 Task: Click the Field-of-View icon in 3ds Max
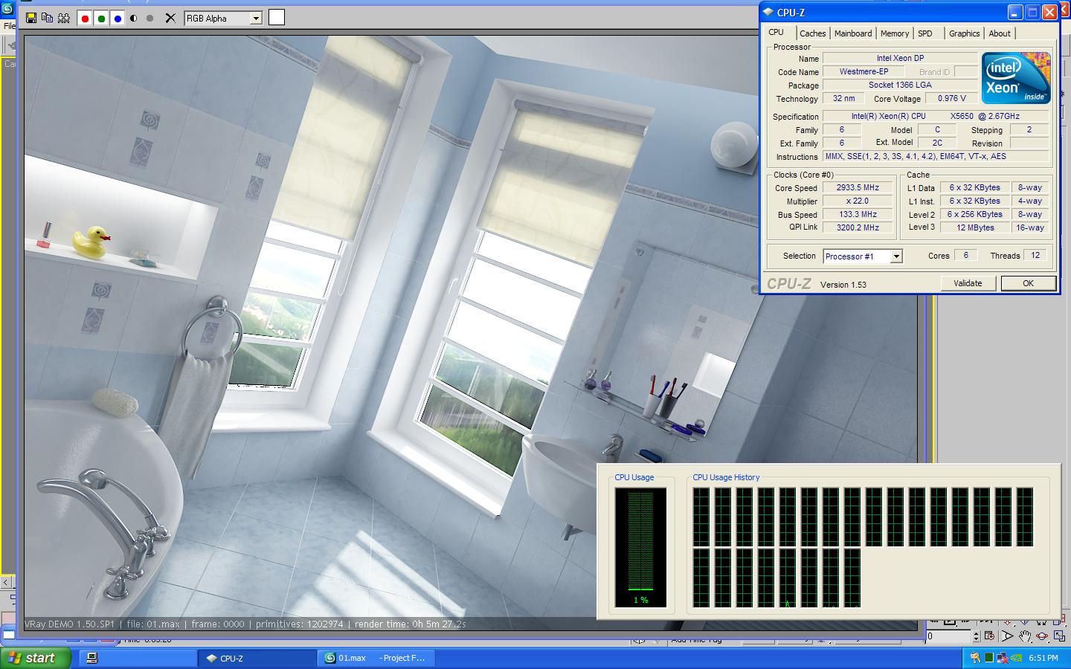[1007, 636]
